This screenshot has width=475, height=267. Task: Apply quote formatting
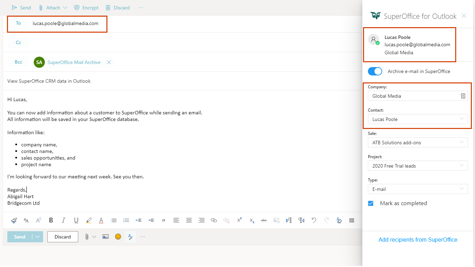[163, 220]
